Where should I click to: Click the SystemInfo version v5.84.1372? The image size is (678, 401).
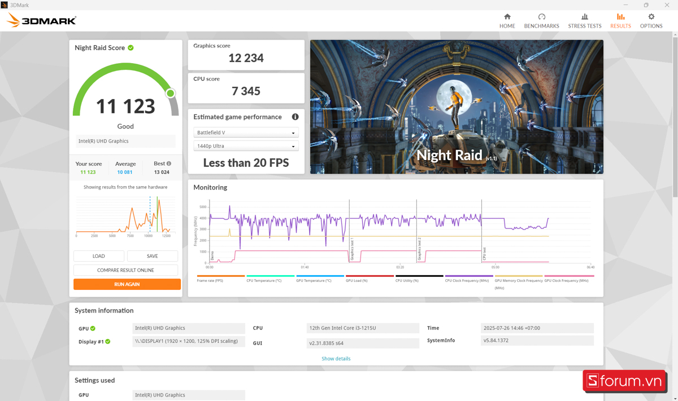point(537,341)
